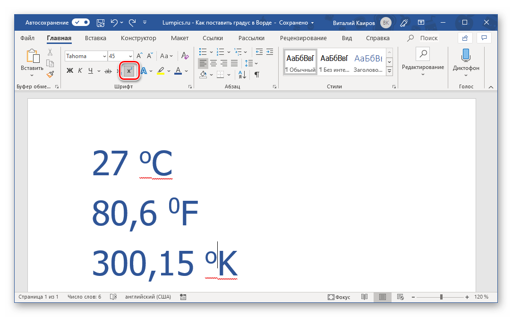Create a multilevel list
The height and width of the screenshot is (317, 512).
pos(238,52)
